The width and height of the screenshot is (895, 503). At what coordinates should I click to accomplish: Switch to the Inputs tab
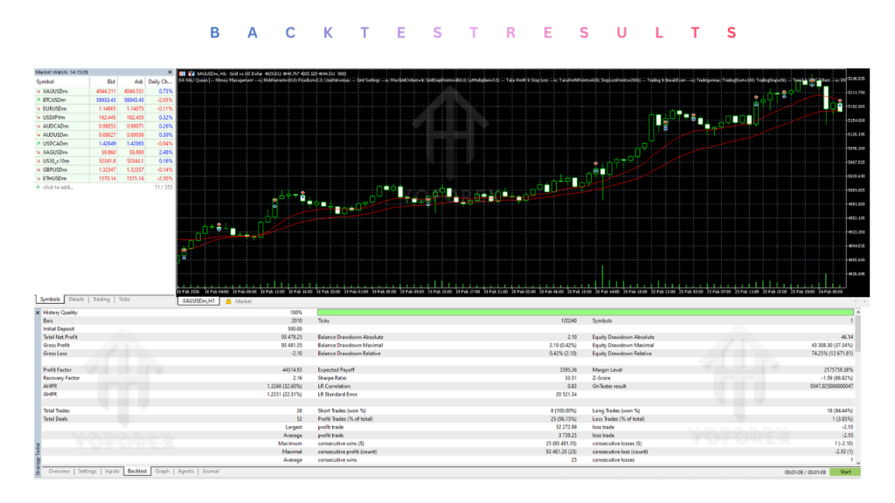click(112, 472)
